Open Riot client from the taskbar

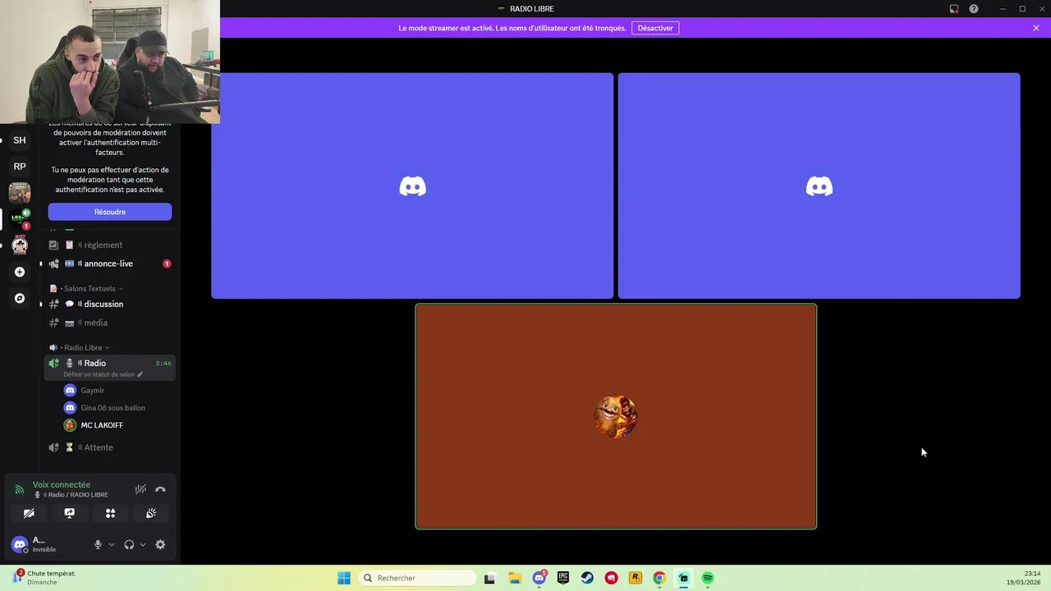611,578
